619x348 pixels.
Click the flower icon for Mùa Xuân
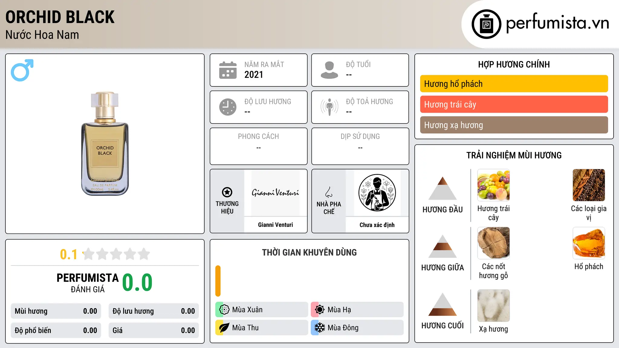[224, 310]
